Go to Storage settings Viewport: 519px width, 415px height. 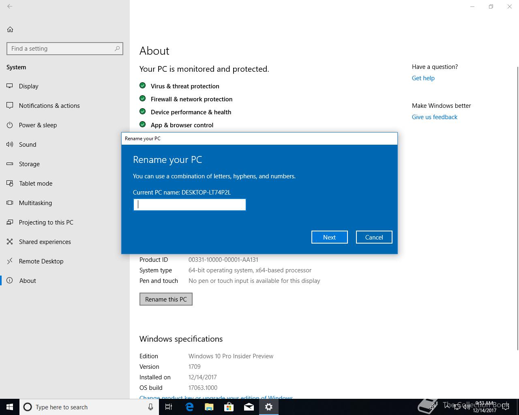point(65,164)
